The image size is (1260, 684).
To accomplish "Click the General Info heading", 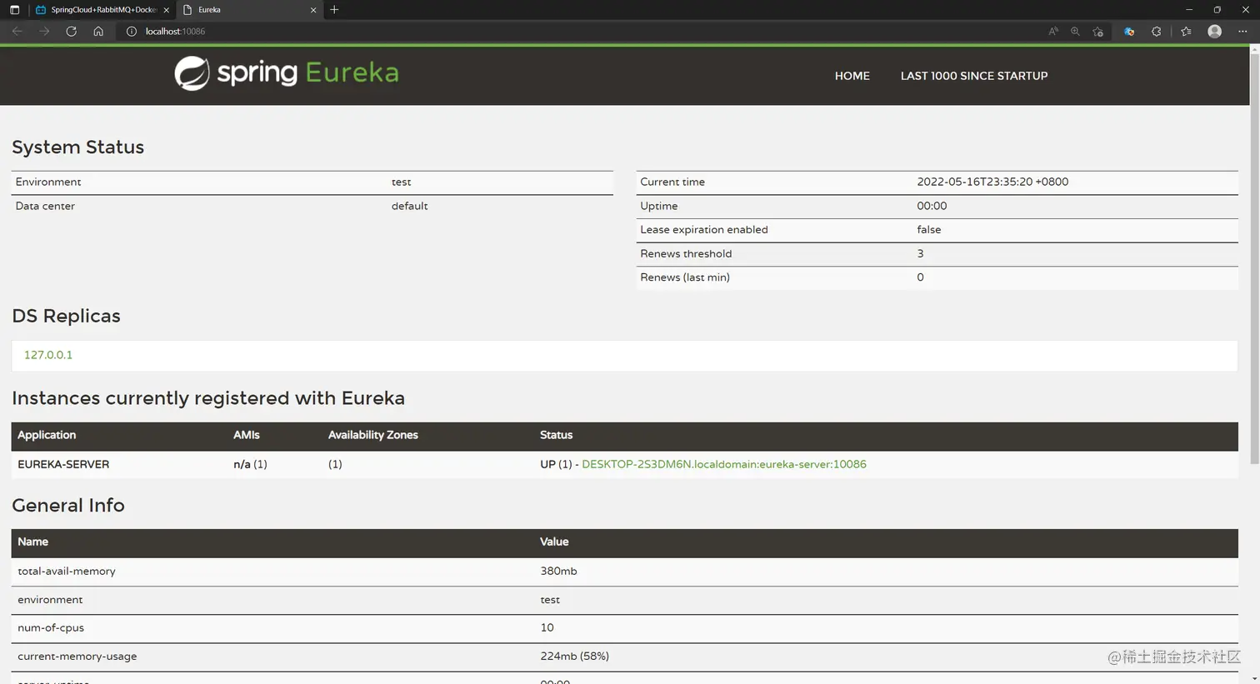I will click(x=68, y=506).
